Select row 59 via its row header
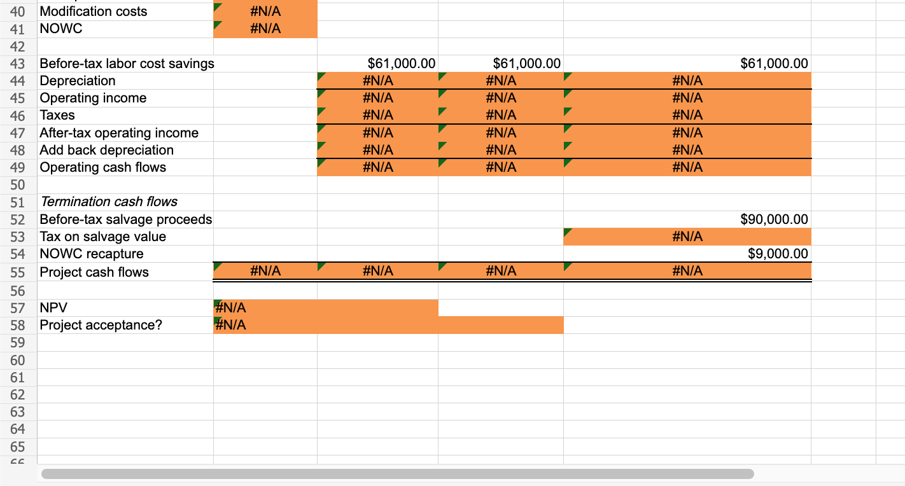905x486 pixels. coord(18,342)
